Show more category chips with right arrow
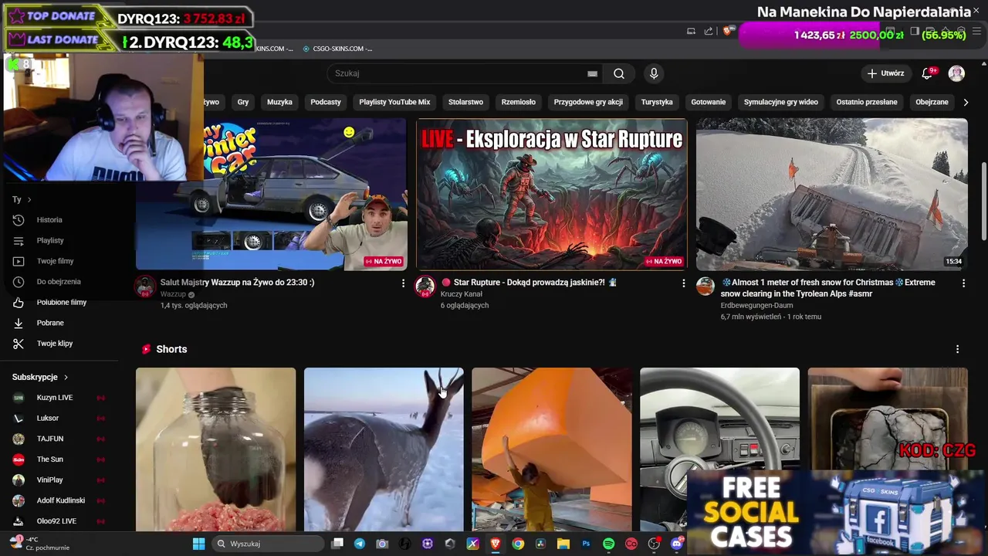Image resolution: width=988 pixels, height=556 pixels. 966,102
